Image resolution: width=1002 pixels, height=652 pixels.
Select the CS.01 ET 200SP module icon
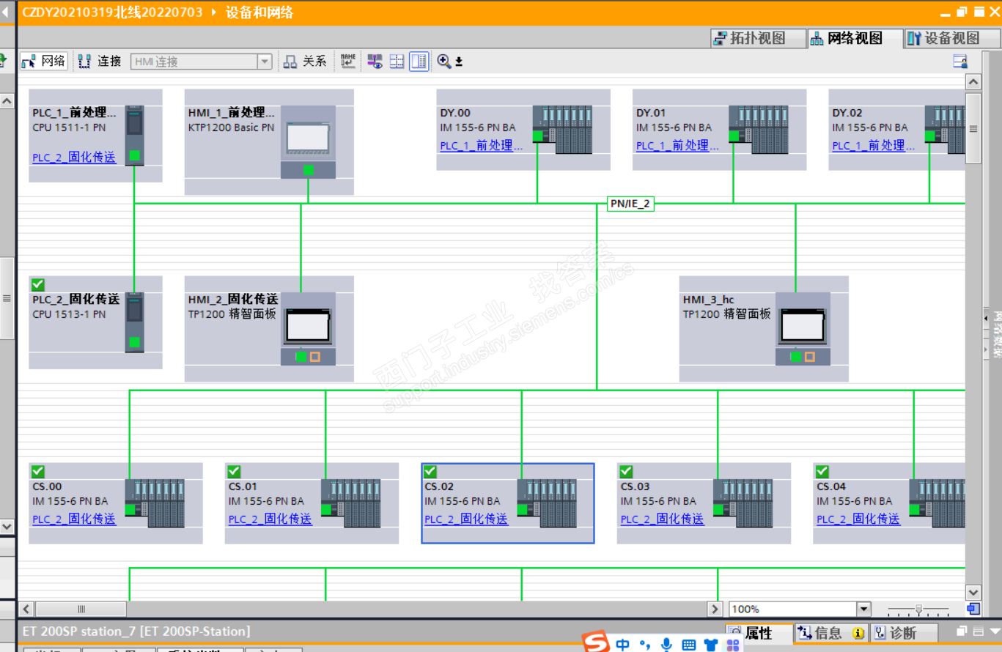coord(350,503)
